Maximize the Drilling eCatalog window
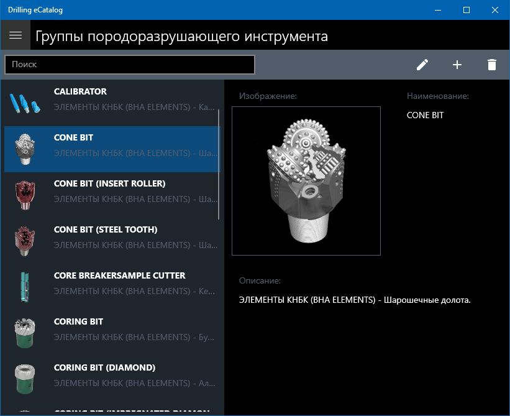The image size is (510, 416). tap(467, 10)
